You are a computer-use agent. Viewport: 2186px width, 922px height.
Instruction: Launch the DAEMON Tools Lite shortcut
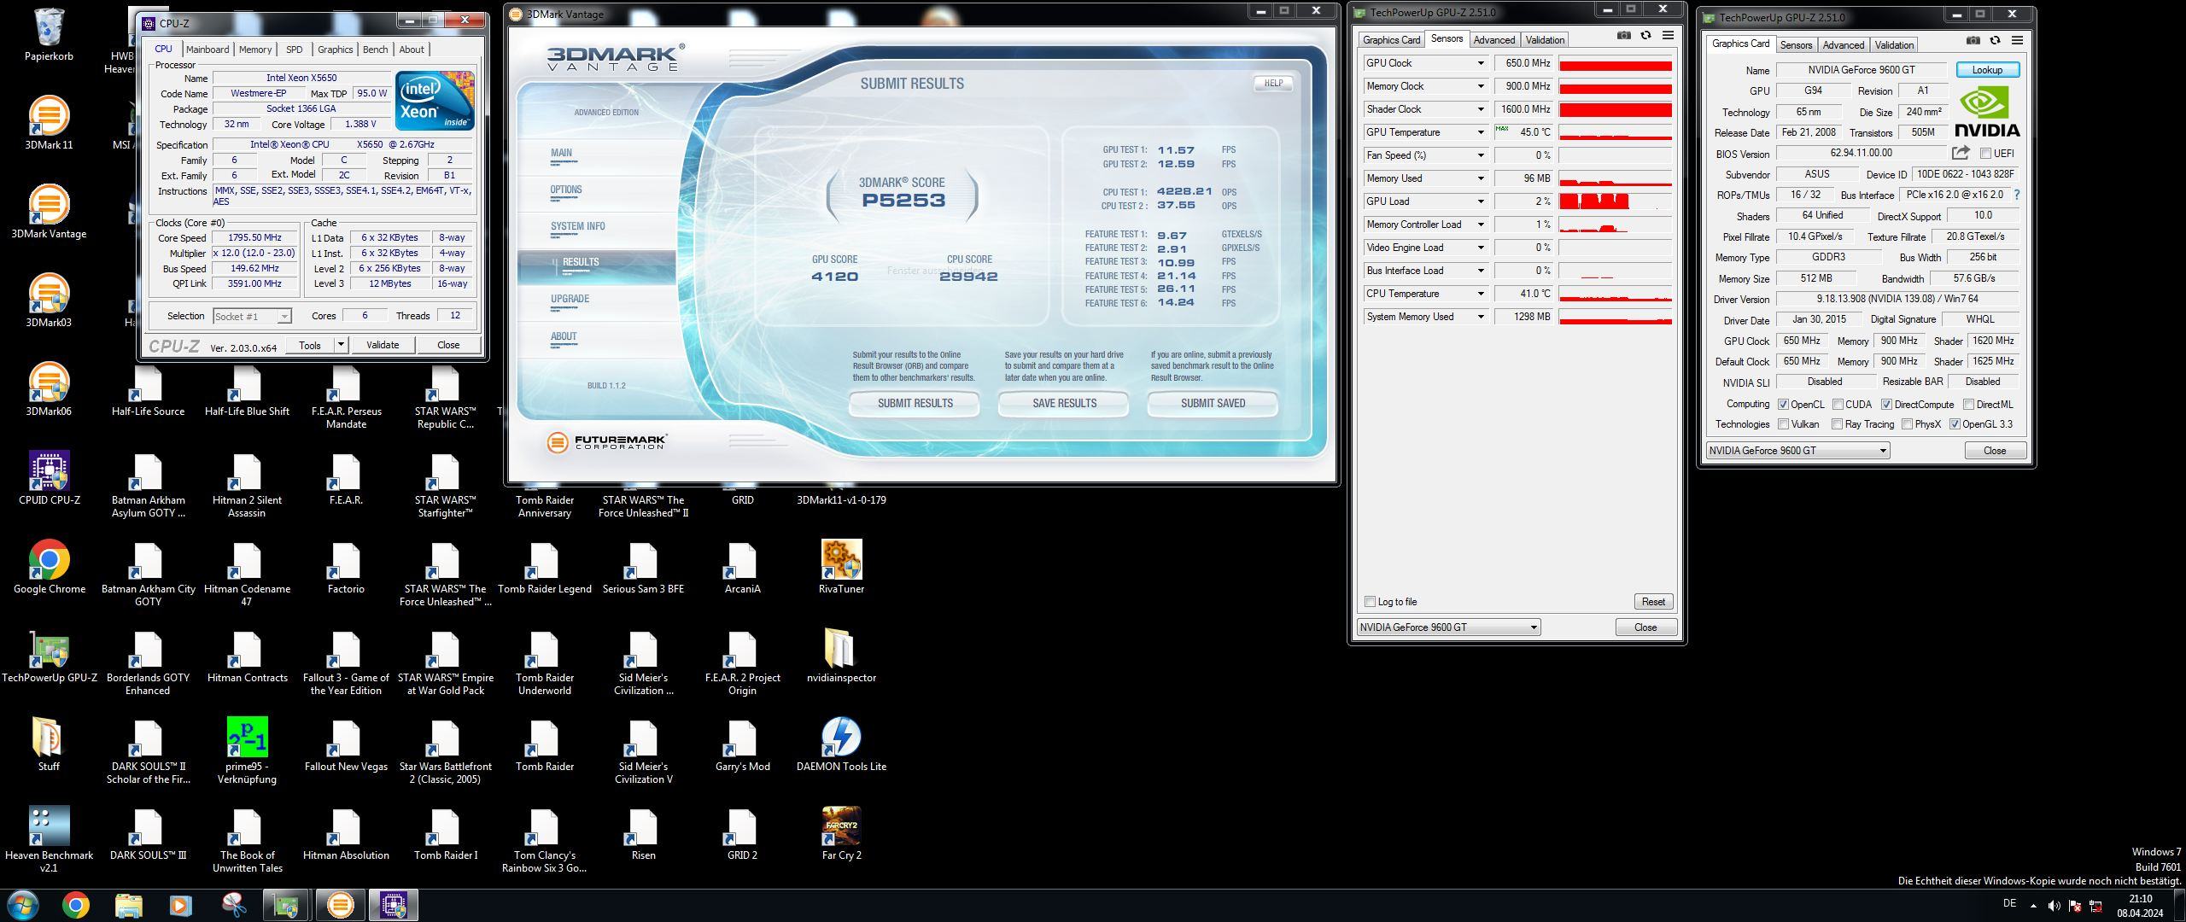coord(841,745)
